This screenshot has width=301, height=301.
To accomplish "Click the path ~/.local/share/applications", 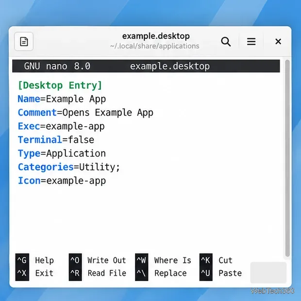I will (x=155, y=46).
